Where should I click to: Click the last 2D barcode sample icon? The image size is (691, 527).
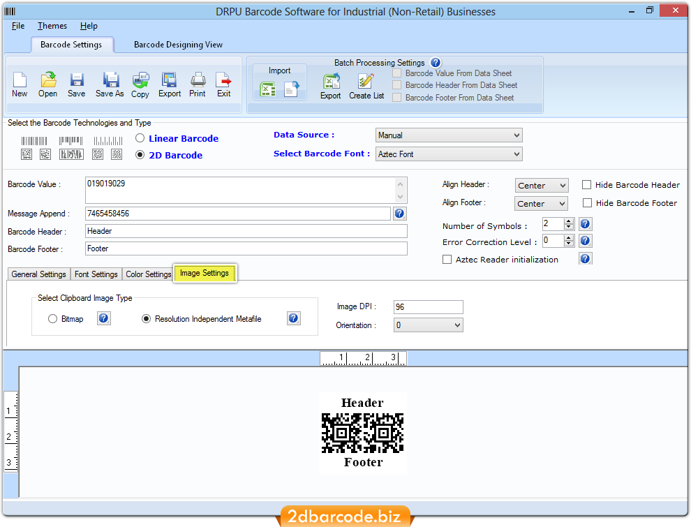tap(117, 154)
